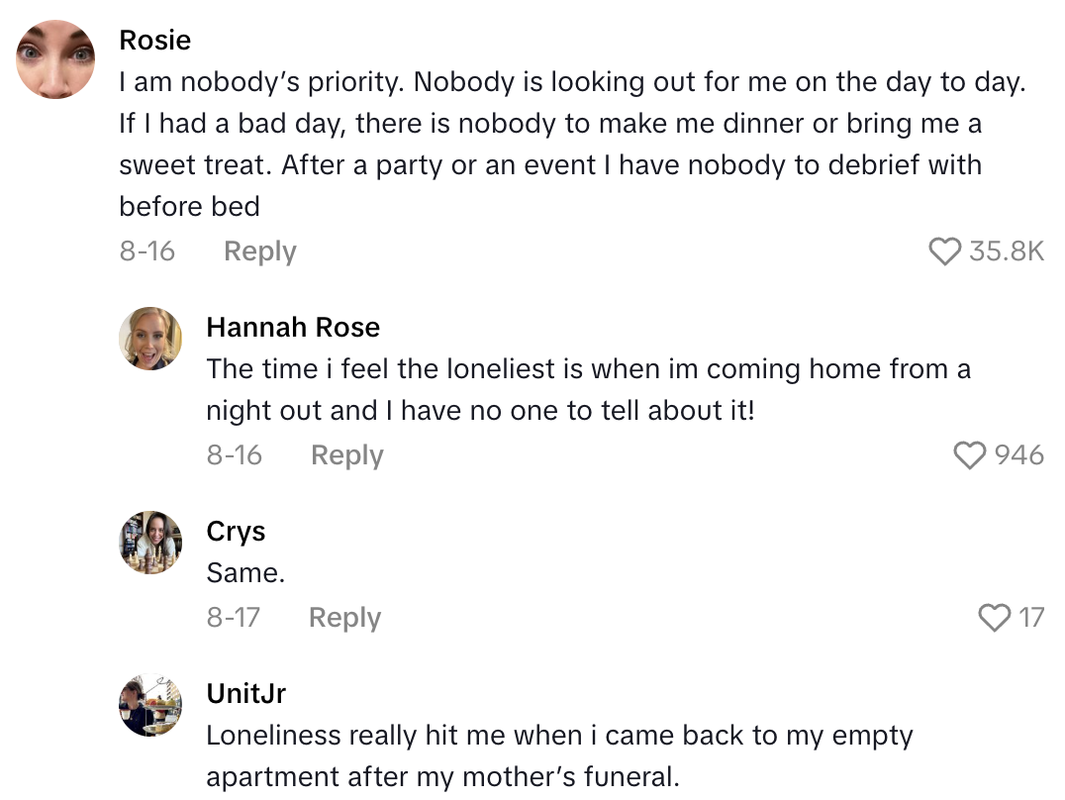1065x800 pixels.
Task: Click Reply under Hannah Rose's comment
Action: click(x=345, y=454)
